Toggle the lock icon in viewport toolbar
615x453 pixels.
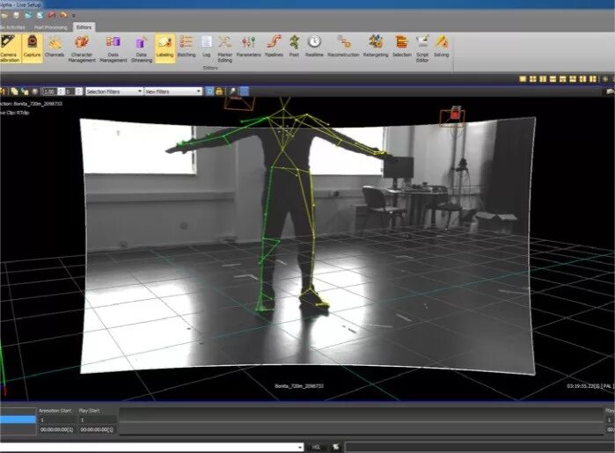219,91
